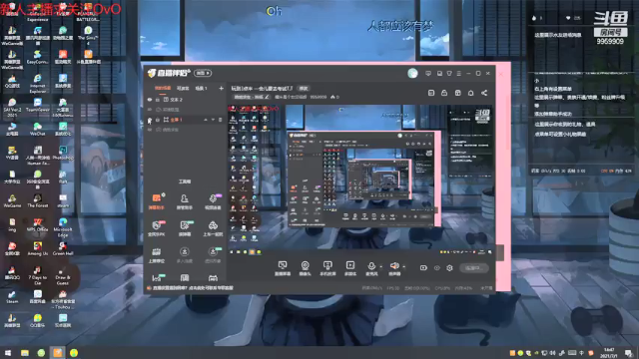The image size is (639, 359).
Task: Click the start streaming button
Action: coord(474,268)
